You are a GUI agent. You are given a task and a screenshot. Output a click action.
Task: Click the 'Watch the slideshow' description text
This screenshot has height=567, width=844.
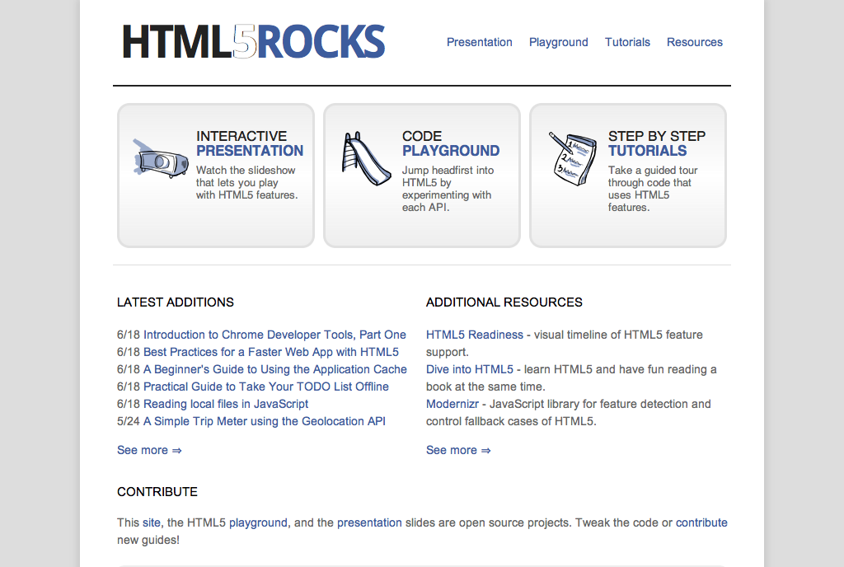pos(246,182)
